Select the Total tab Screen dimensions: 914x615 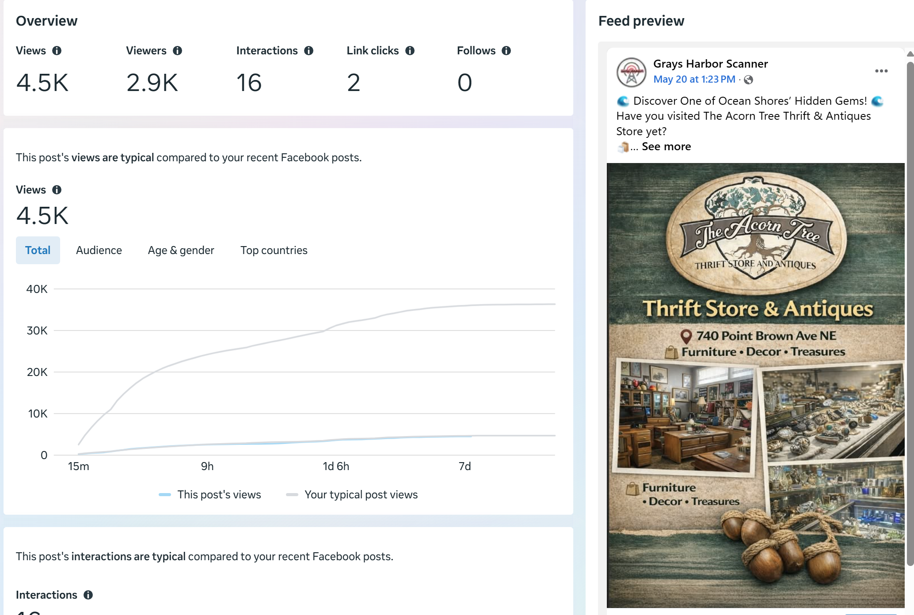(x=38, y=251)
